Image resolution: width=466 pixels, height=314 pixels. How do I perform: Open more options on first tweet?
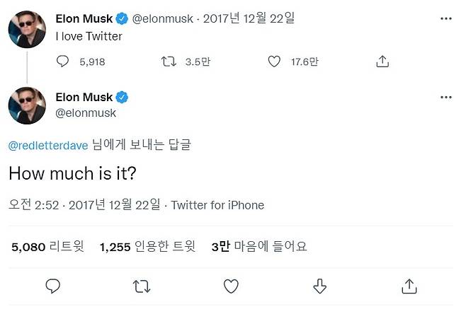click(445, 19)
